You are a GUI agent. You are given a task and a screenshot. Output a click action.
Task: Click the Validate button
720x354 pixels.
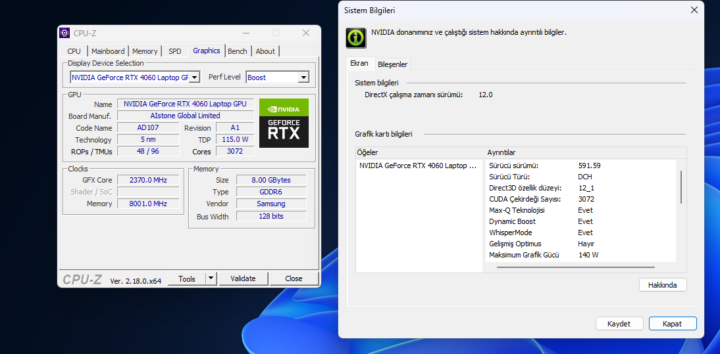click(243, 278)
